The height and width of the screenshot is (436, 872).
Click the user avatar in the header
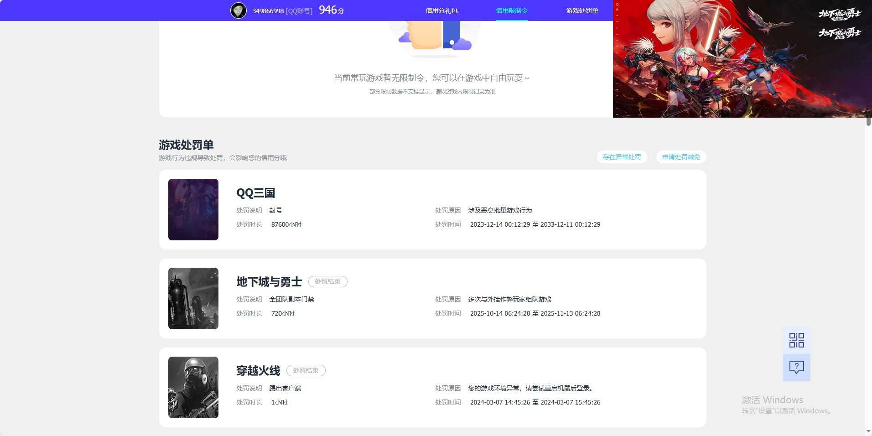(238, 10)
